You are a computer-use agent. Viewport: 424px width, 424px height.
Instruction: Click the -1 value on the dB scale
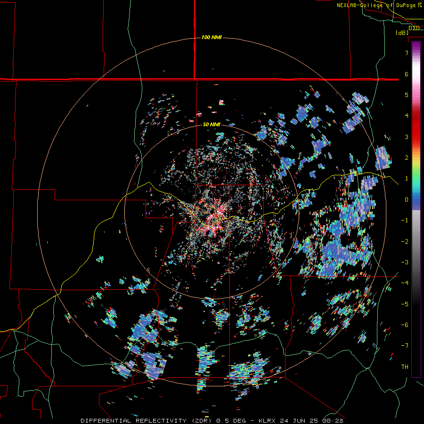point(405,220)
